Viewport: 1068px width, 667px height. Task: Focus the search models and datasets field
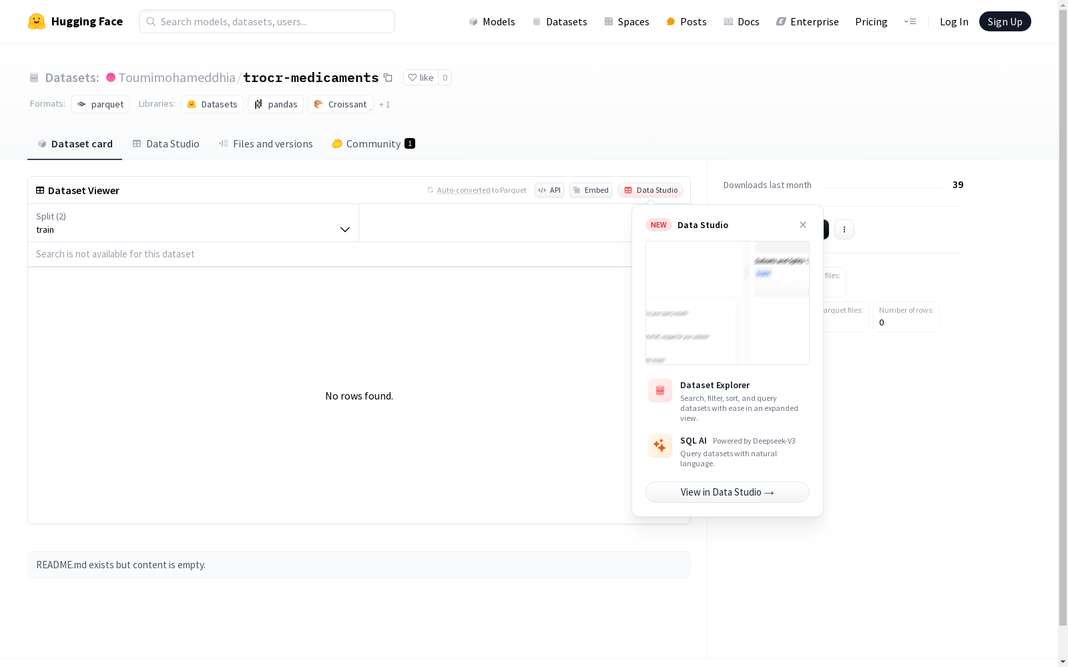coord(267,21)
